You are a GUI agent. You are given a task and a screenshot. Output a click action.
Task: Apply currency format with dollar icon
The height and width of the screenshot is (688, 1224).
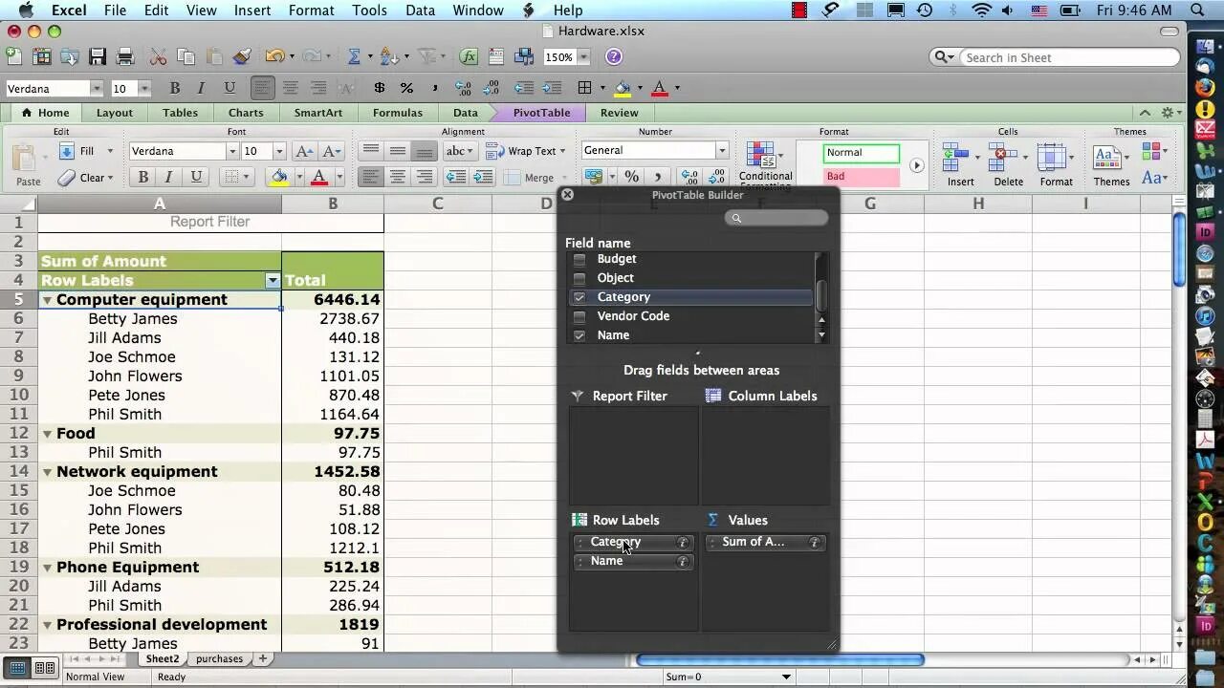tap(380, 88)
